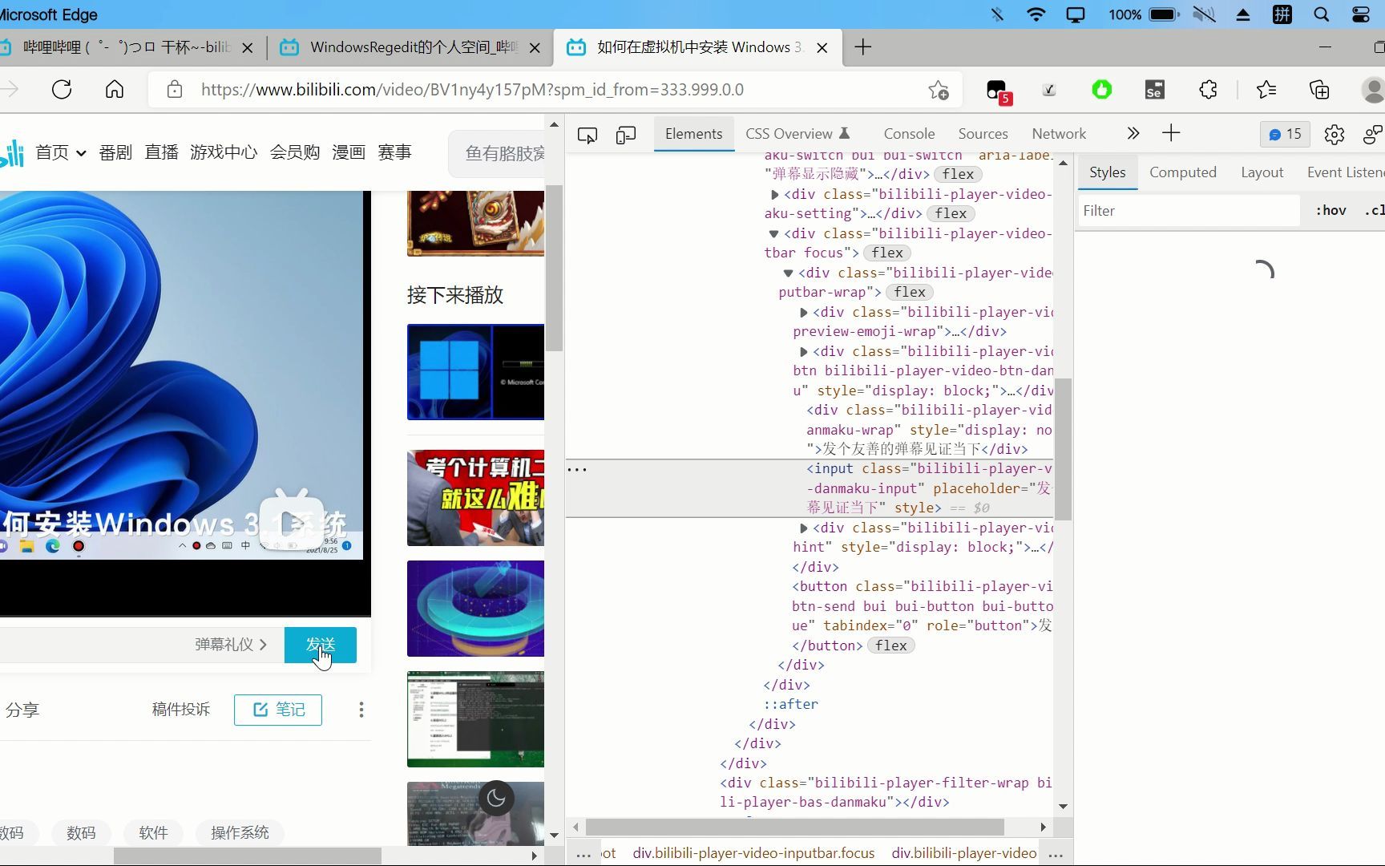Open DevTools settings gear
This screenshot has width=1385, height=866.
(x=1334, y=135)
